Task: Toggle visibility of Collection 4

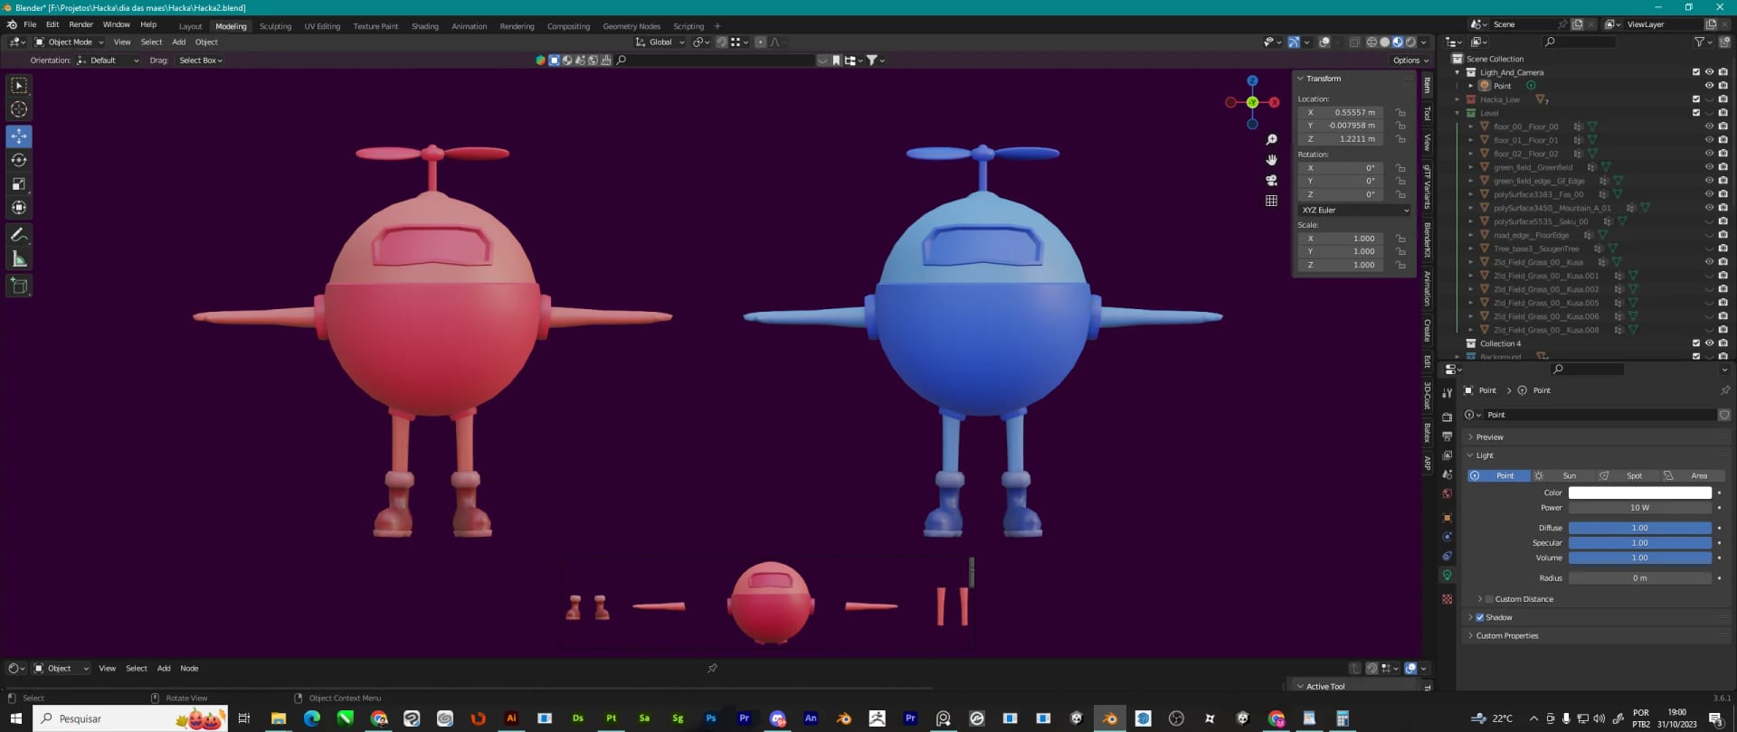Action: [x=1709, y=343]
